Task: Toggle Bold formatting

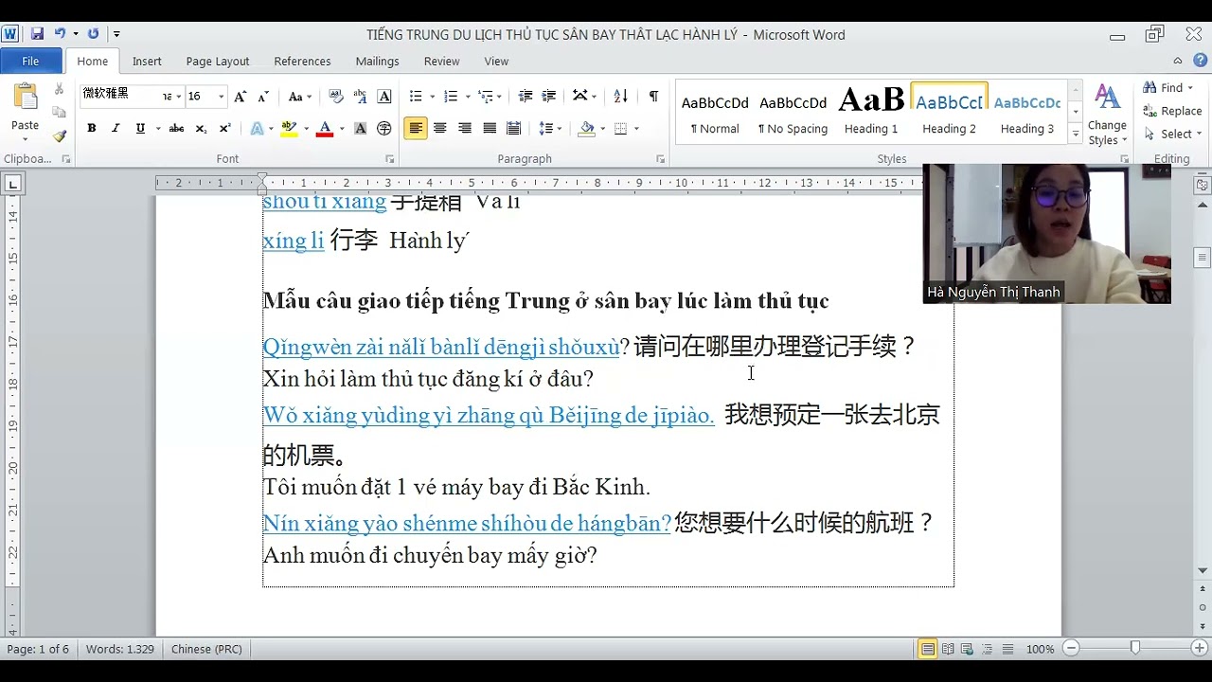Action: click(x=92, y=129)
